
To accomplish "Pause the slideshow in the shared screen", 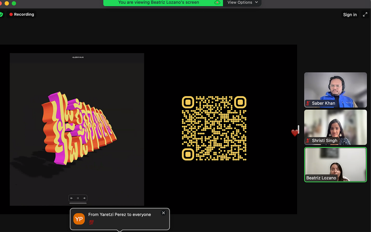I will click(x=78, y=198).
